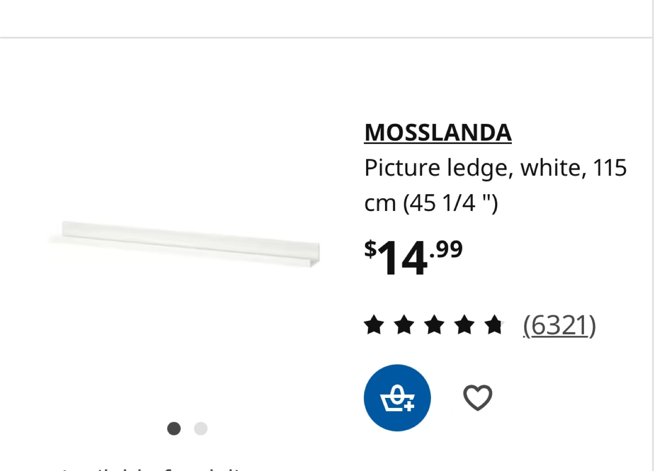
Task: Click the first rating star
Action: click(x=374, y=325)
